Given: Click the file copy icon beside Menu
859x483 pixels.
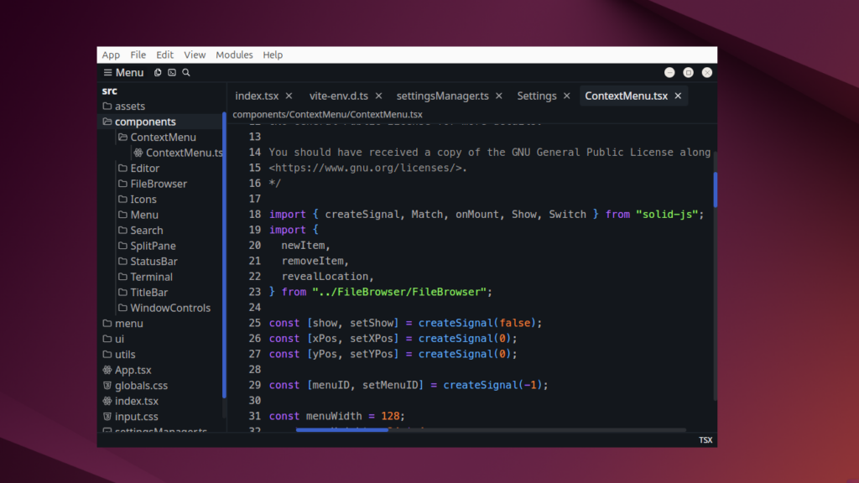Looking at the screenshot, I should [x=157, y=73].
